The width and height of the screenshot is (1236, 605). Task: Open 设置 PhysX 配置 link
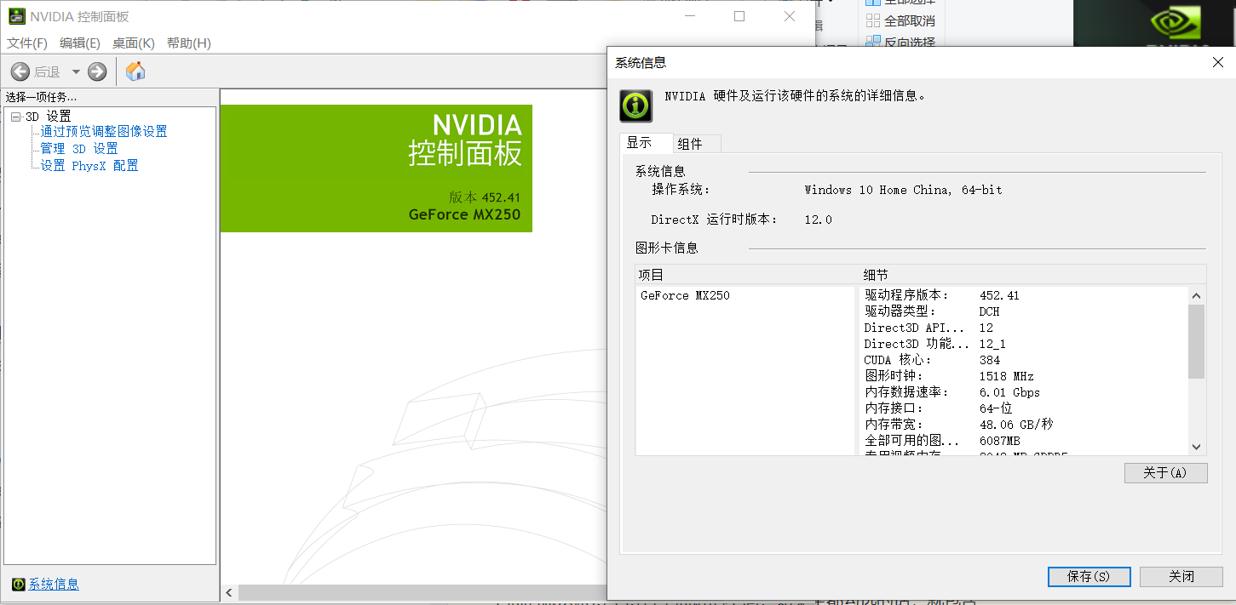tap(89, 166)
